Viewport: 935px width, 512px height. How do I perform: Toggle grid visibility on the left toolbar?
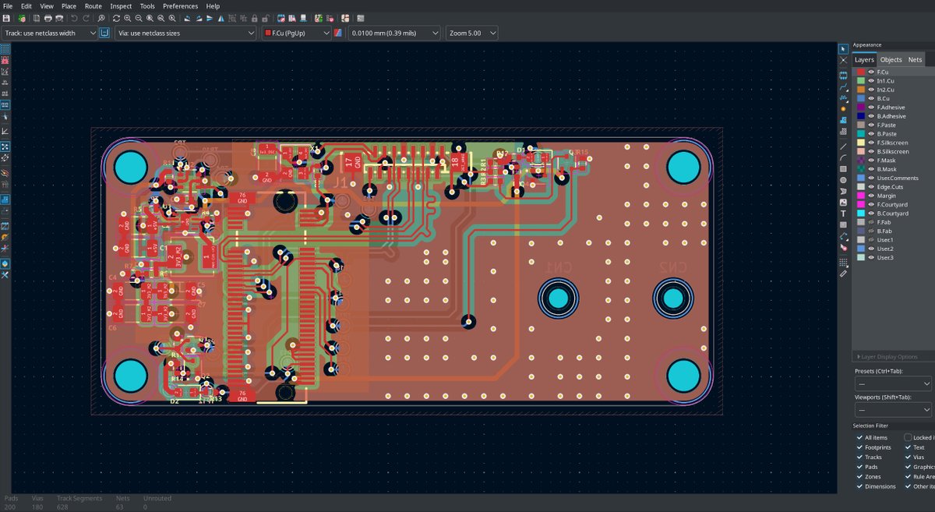pos(5,49)
